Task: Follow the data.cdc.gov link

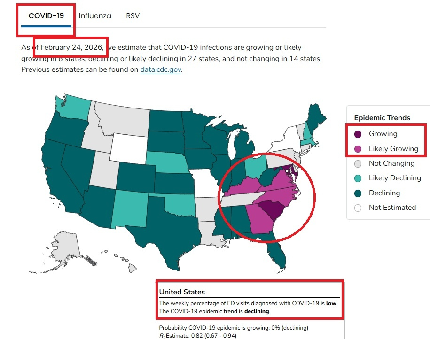Action: pos(160,69)
